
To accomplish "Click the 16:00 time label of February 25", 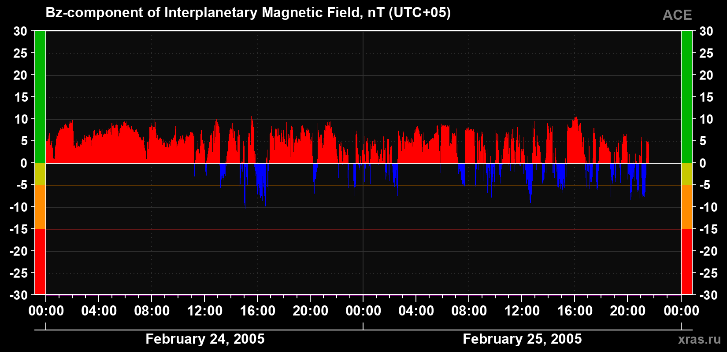I will pos(575,311).
